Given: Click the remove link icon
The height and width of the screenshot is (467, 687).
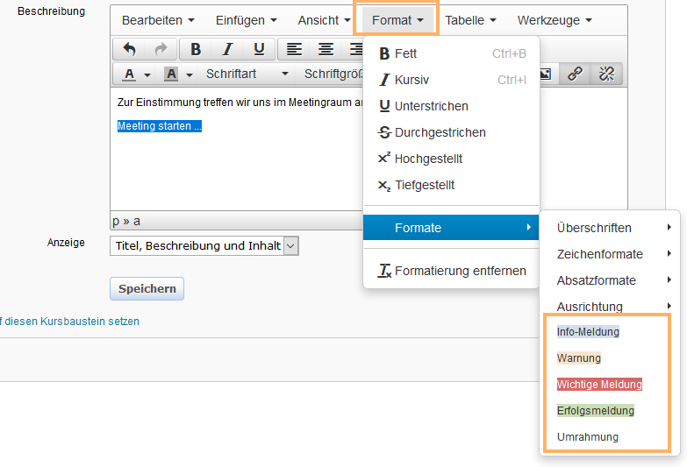Looking at the screenshot, I should point(606,74).
